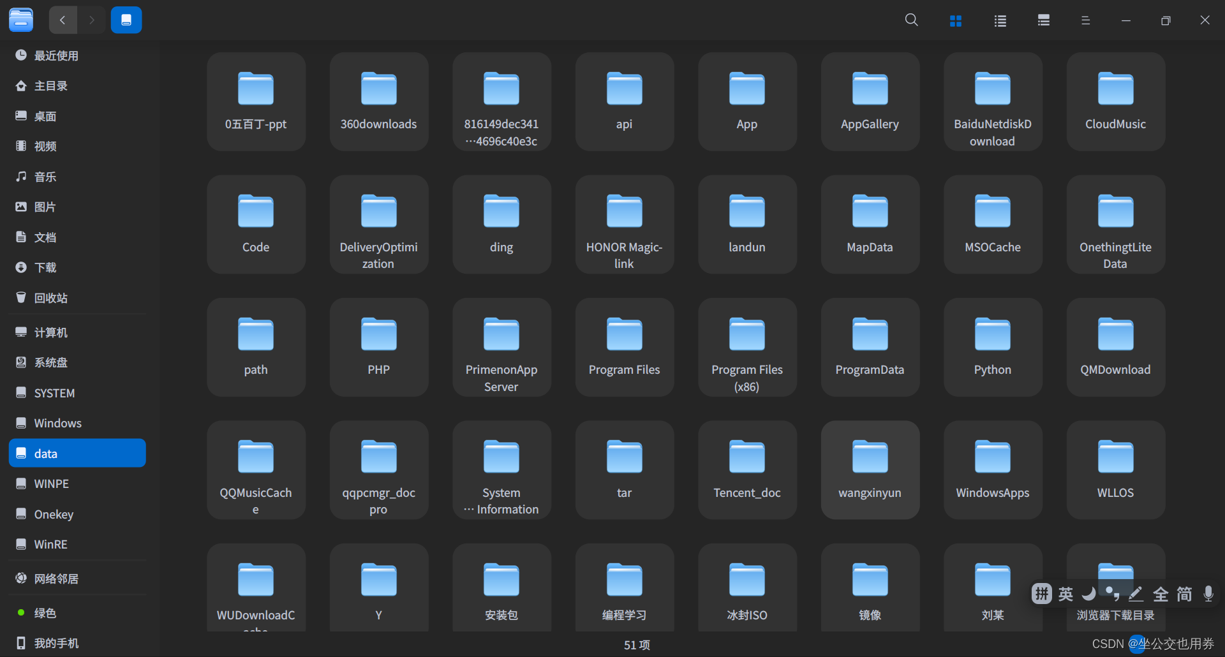Select the path folder

pyautogui.click(x=256, y=347)
